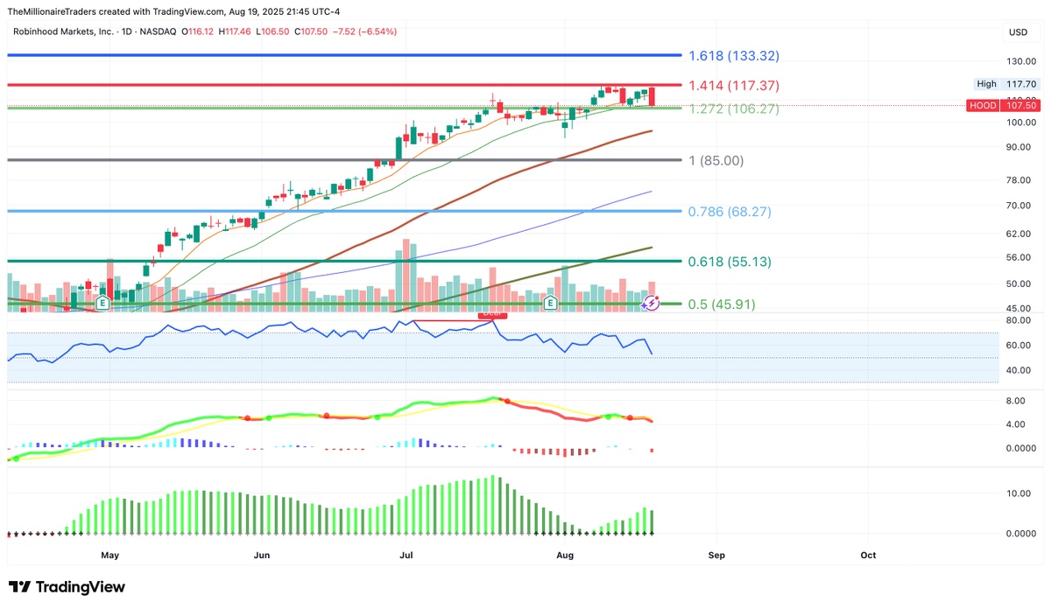Select the "0.5 (45.91)" Fibonacci label
1051x609 pixels.
pyautogui.click(x=723, y=304)
